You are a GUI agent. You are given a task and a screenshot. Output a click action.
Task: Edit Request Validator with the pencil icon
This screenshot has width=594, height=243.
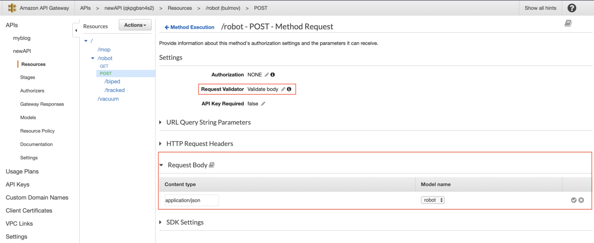tap(283, 89)
